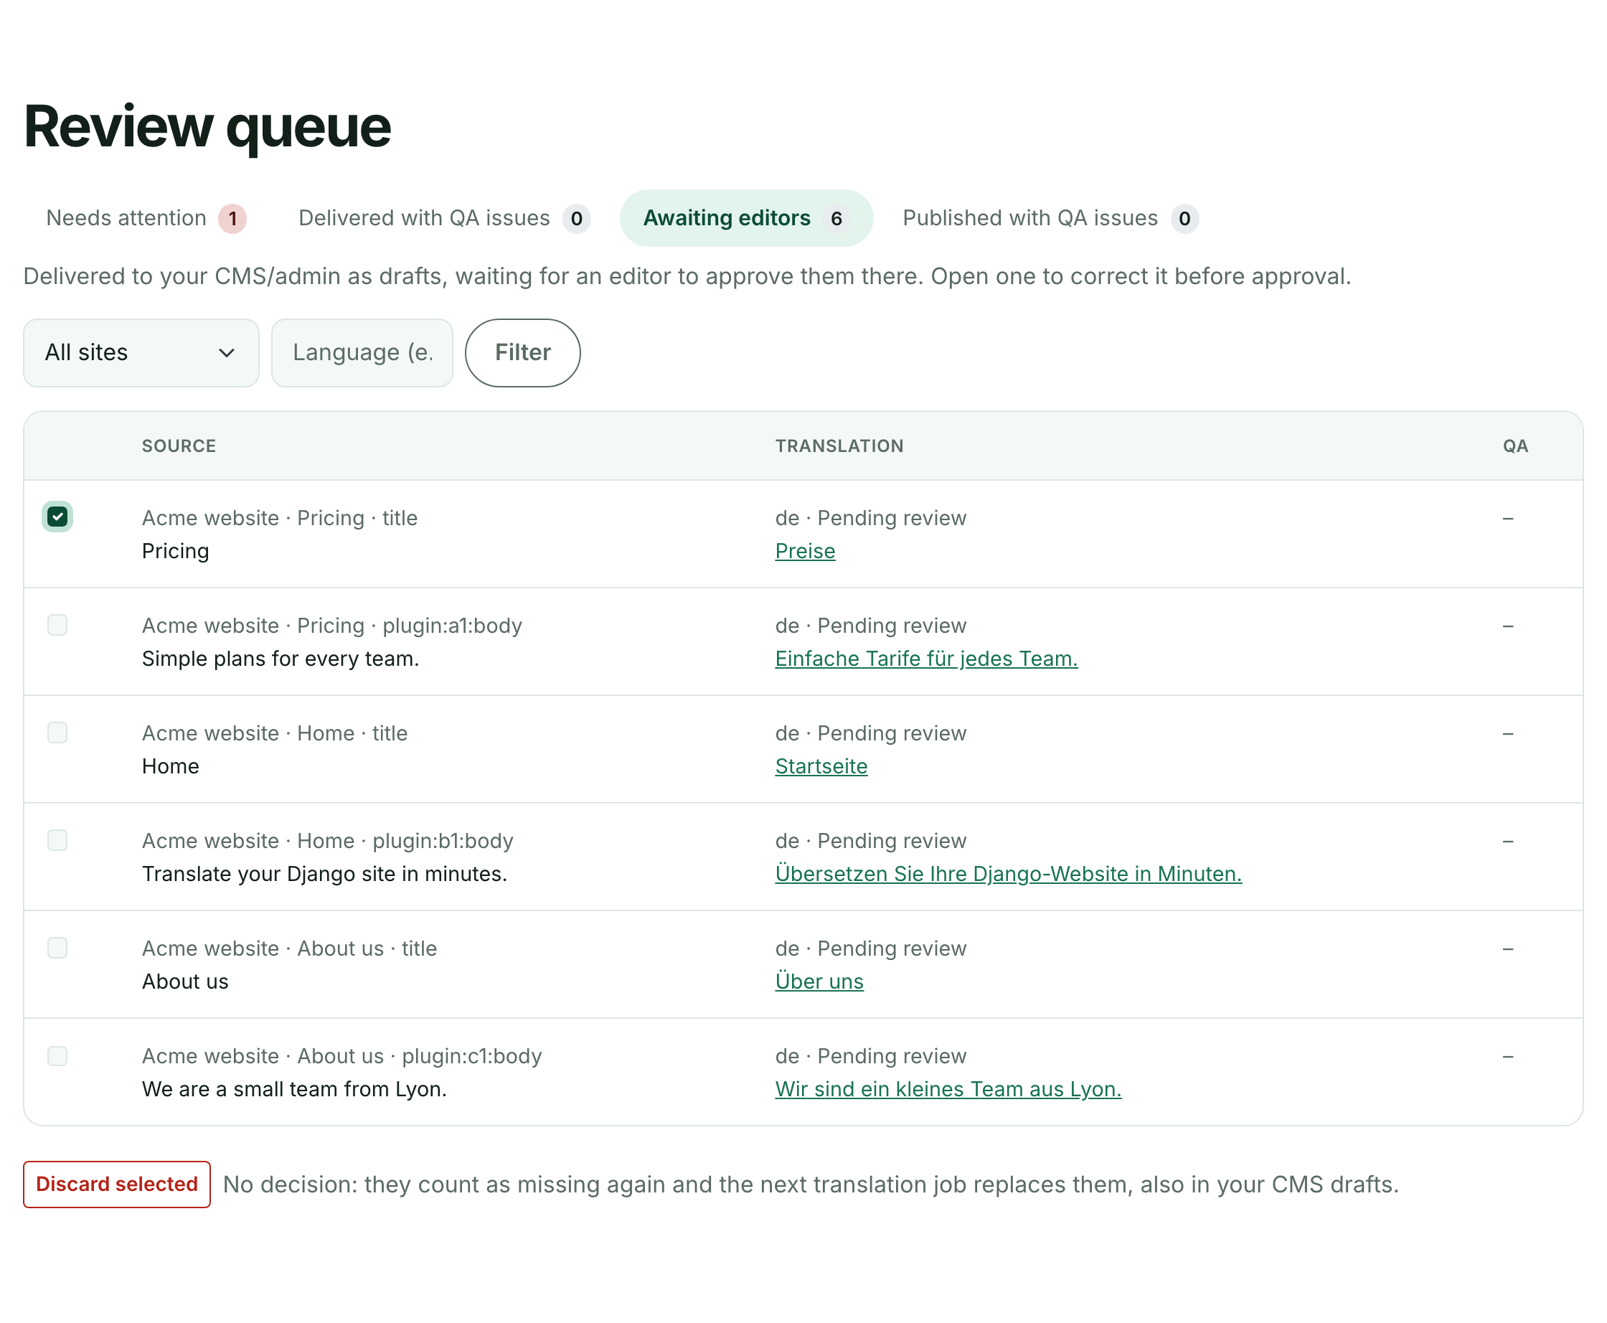1607x1323 pixels.
Task: Open the Delivered with QA issues tab
Action: (444, 218)
